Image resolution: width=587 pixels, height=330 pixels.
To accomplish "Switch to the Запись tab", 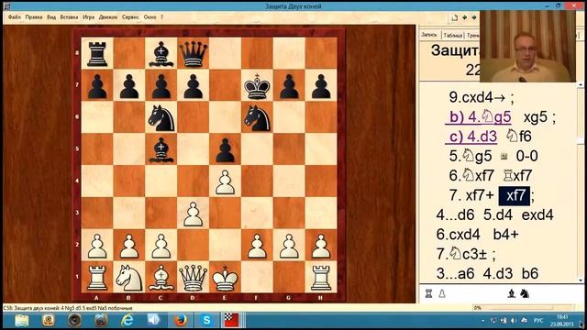I will 429,35.
